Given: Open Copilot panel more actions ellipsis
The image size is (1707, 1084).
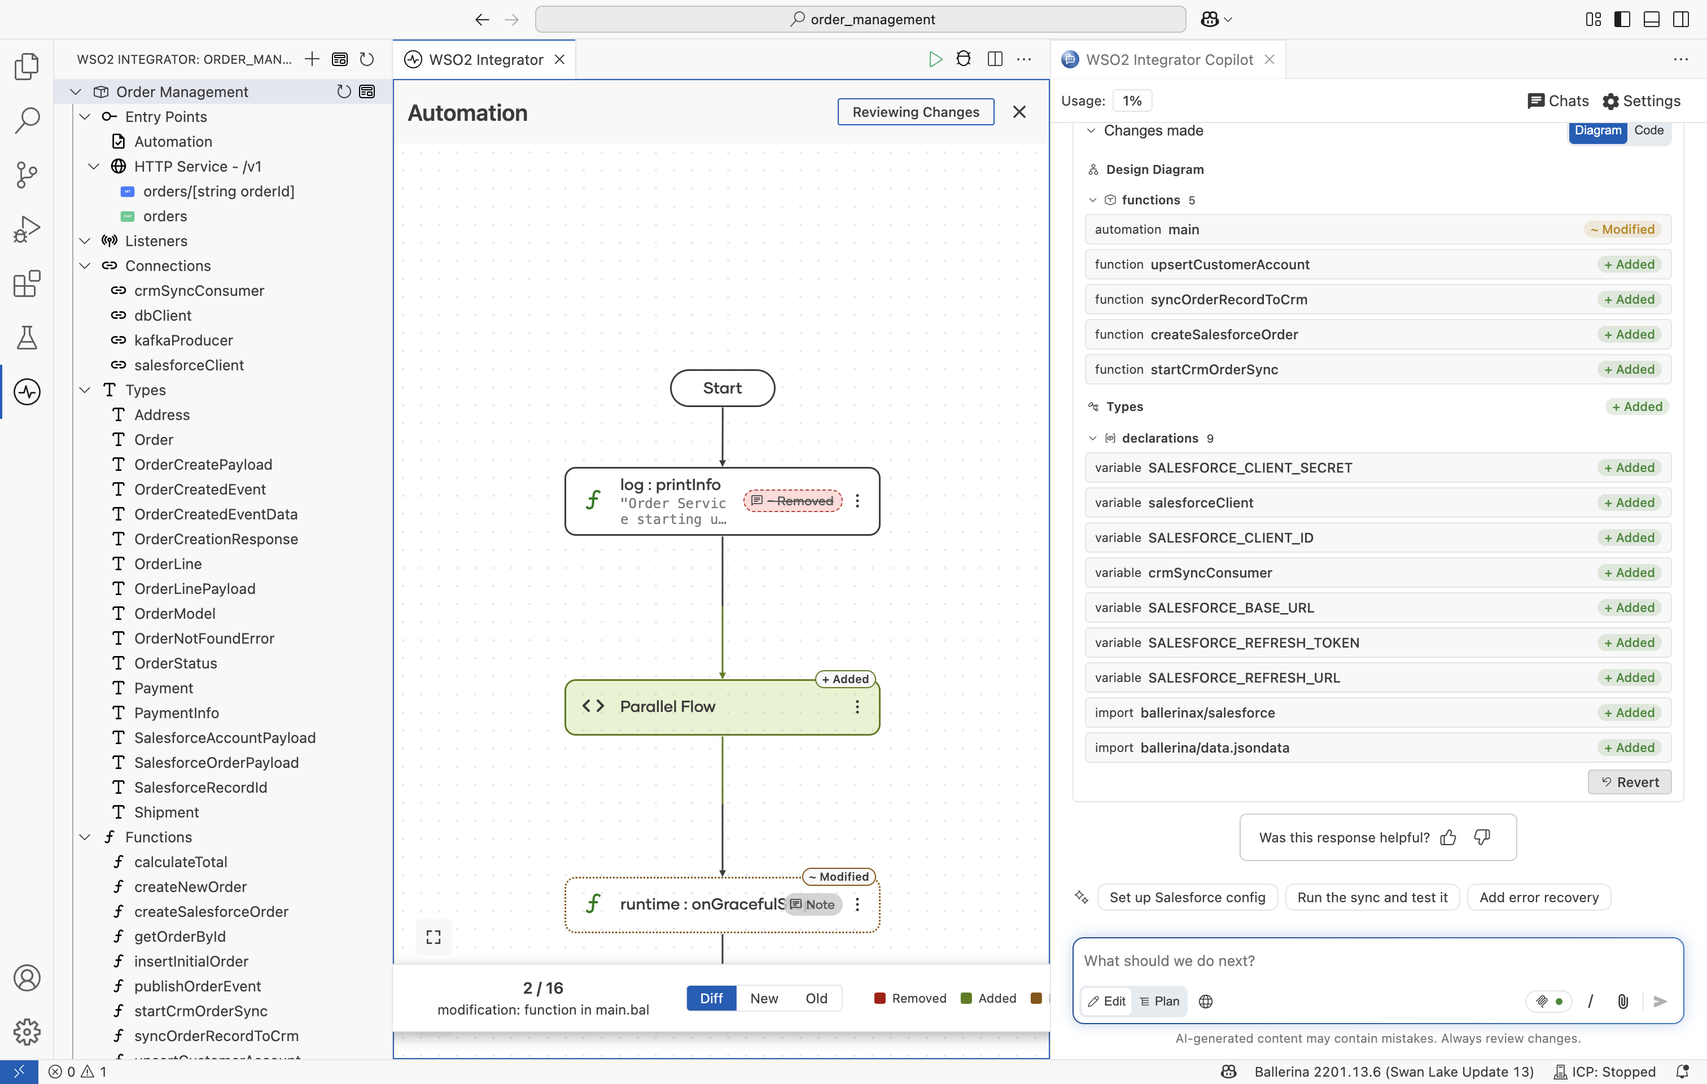Looking at the screenshot, I should [1681, 59].
